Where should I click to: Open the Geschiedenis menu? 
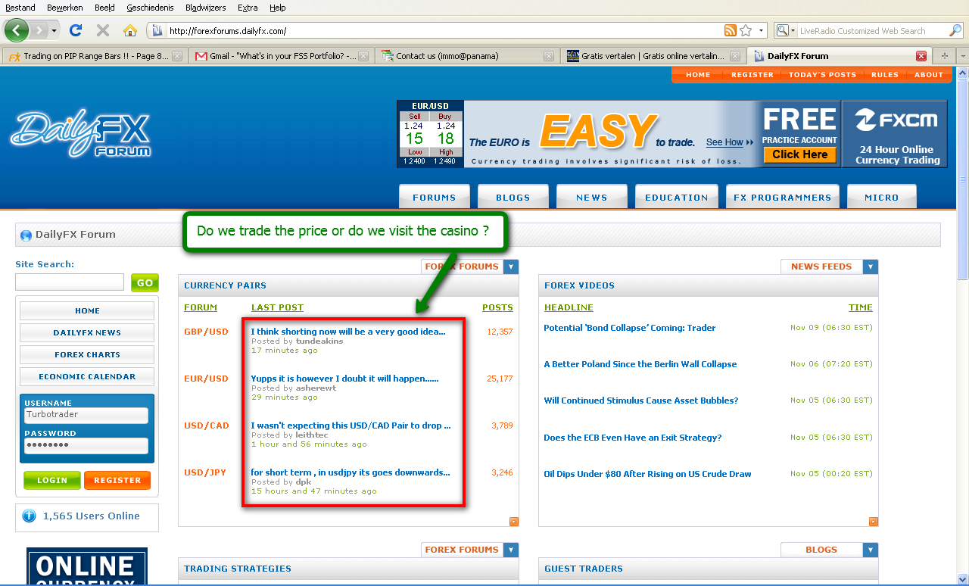click(x=150, y=8)
